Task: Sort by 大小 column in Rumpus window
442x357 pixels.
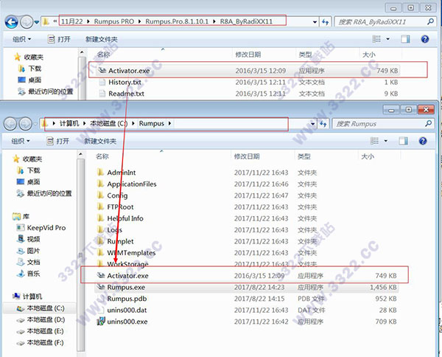Action: pyautogui.click(x=368, y=156)
